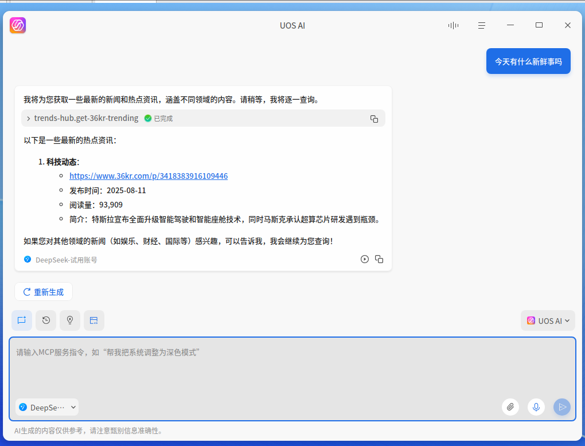Screen dimensions: 585x446
Task: Start voice input with microphone
Action: click(x=536, y=407)
